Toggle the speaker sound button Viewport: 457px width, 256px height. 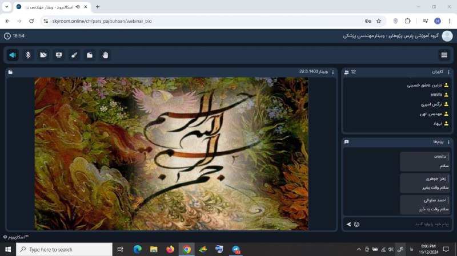click(x=13, y=55)
